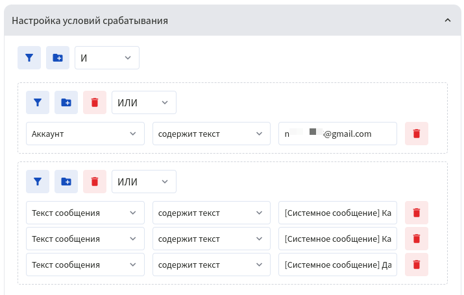Click the gmail.com account value field
464x295 pixels.
(337, 134)
